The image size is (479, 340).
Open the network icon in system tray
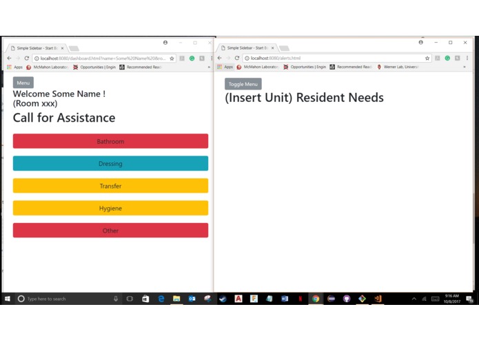pos(424,299)
